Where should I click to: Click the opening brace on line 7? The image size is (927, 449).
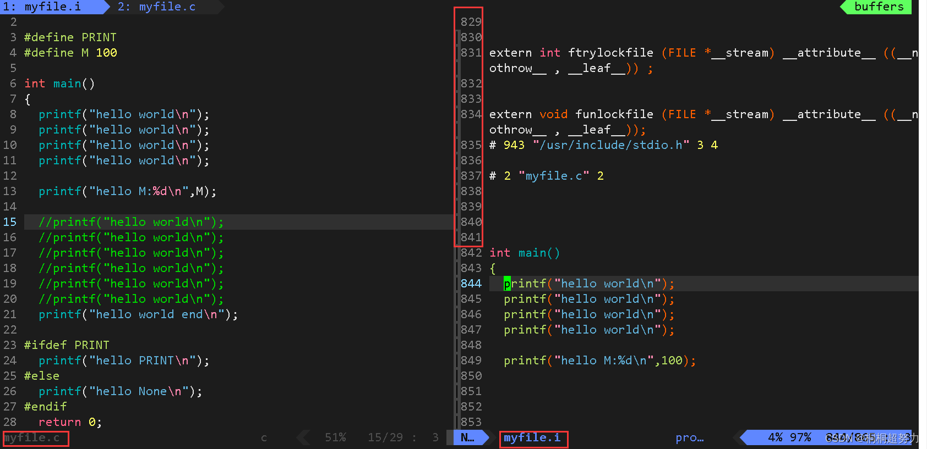click(28, 99)
